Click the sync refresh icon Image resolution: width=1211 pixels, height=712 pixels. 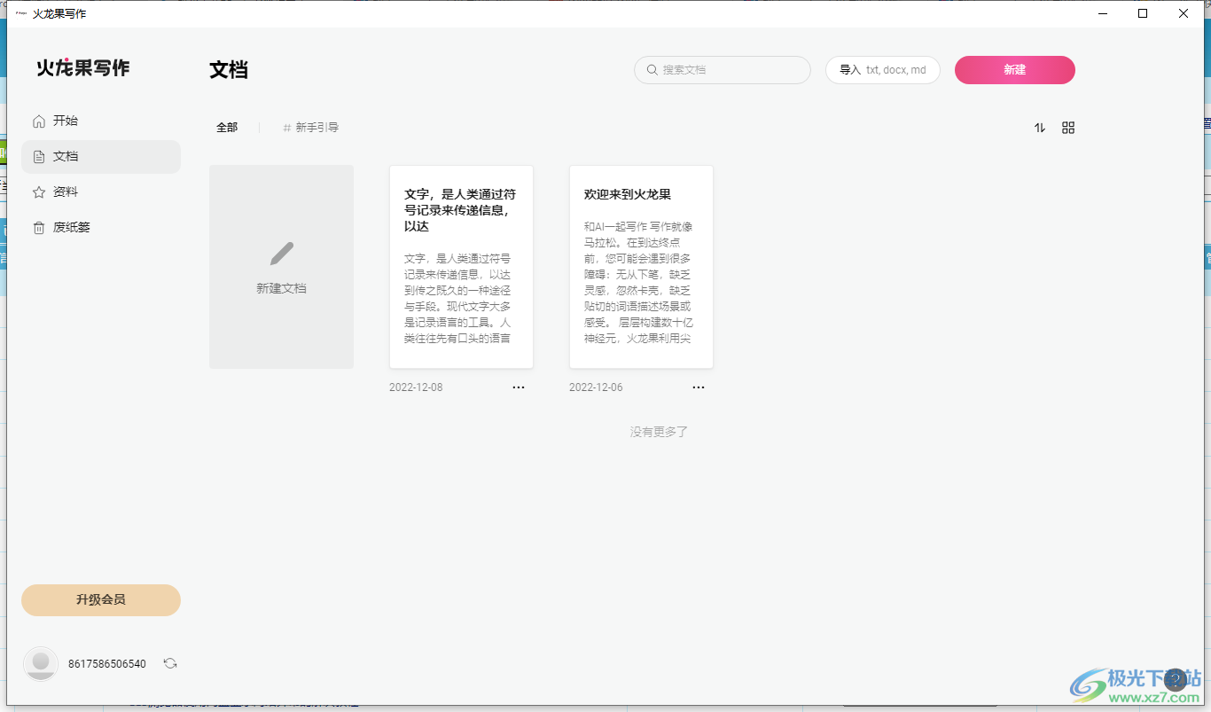[x=170, y=663]
